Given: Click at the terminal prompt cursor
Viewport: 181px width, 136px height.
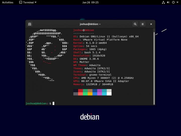Looking at the screenshot, I should [53, 103].
